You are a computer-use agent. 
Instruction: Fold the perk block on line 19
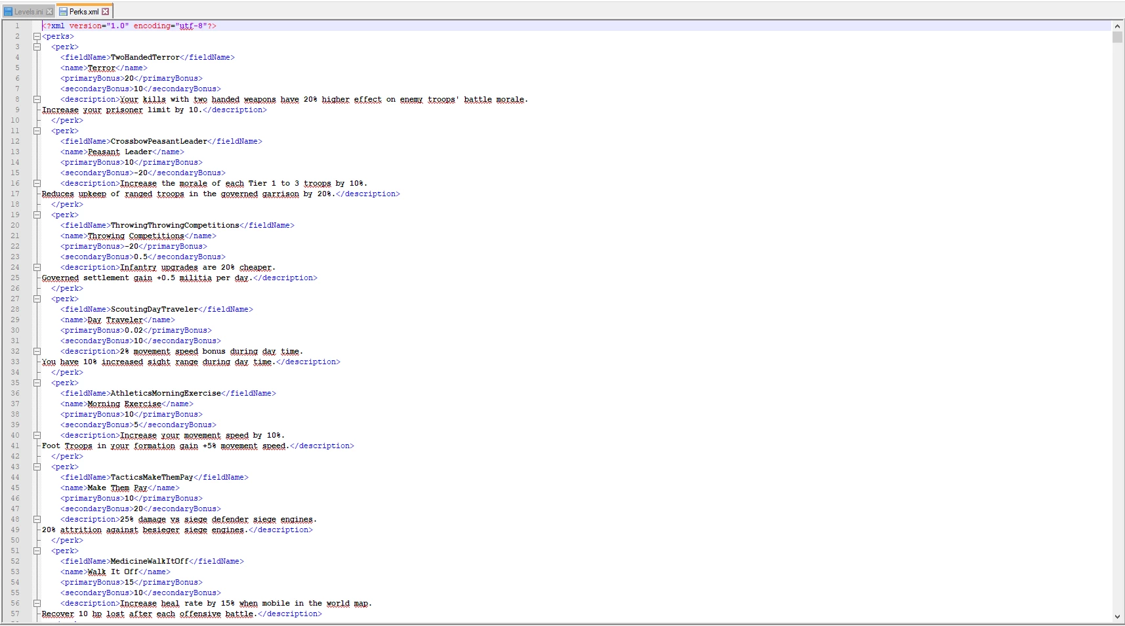pos(37,215)
